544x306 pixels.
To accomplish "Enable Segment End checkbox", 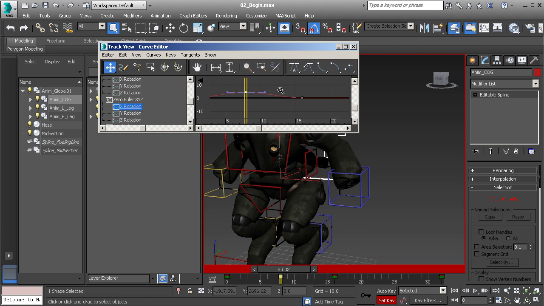I will pos(476,254).
